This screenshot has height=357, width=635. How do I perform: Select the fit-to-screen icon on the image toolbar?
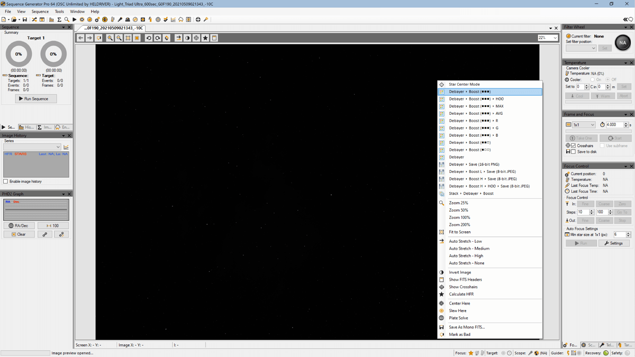pos(128,38)
